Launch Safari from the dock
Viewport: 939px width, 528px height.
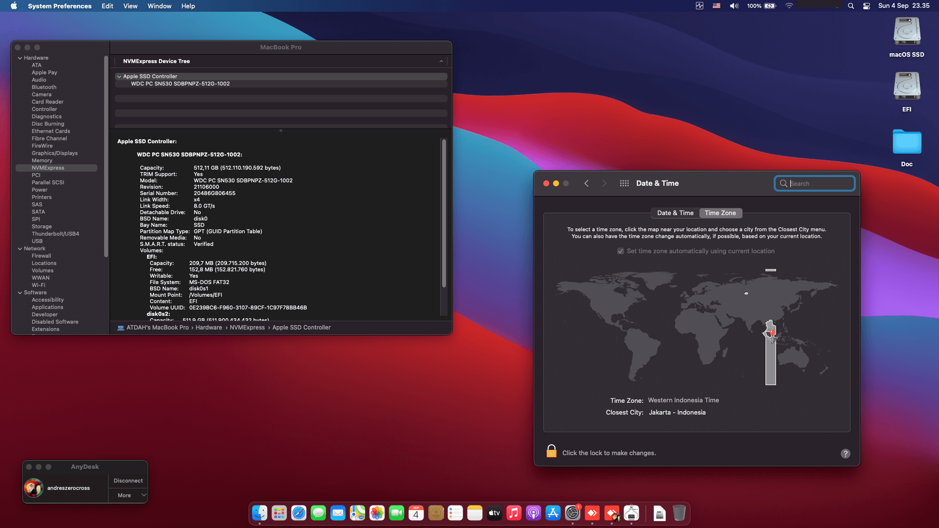click(x=299, y=513)
